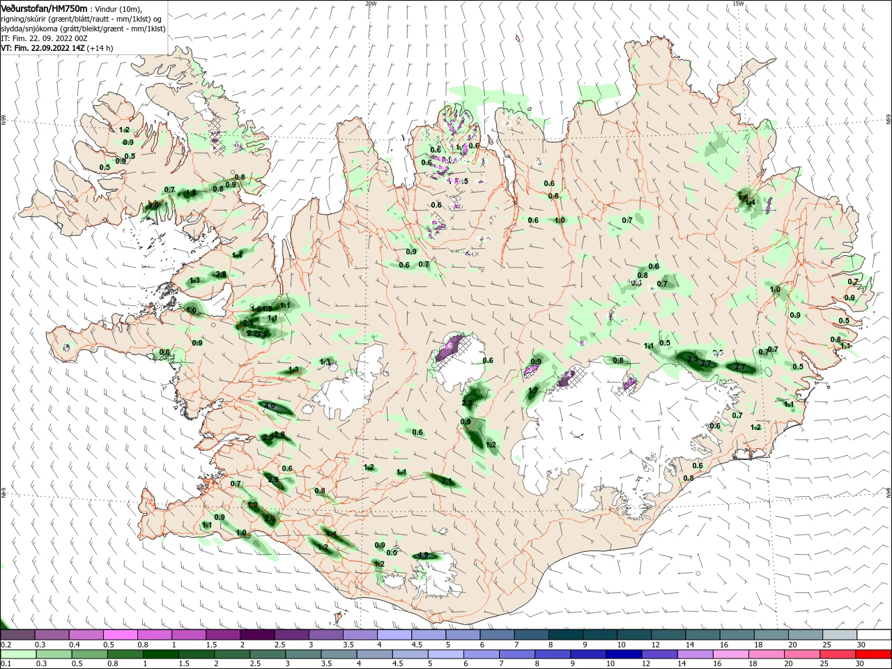Image resolution: width=892 pixels, height=669 pixels.
Task: Click the 2.9 precipitation value in the southwest
Action: (272, 479)
